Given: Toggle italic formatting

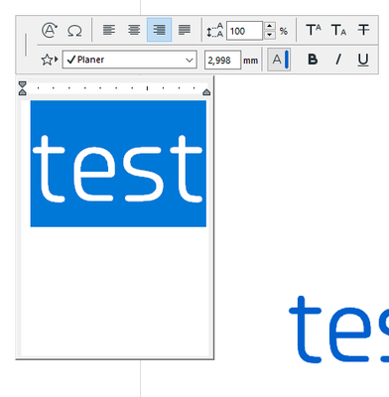Looking at the screenshot, I should (338, 60).
